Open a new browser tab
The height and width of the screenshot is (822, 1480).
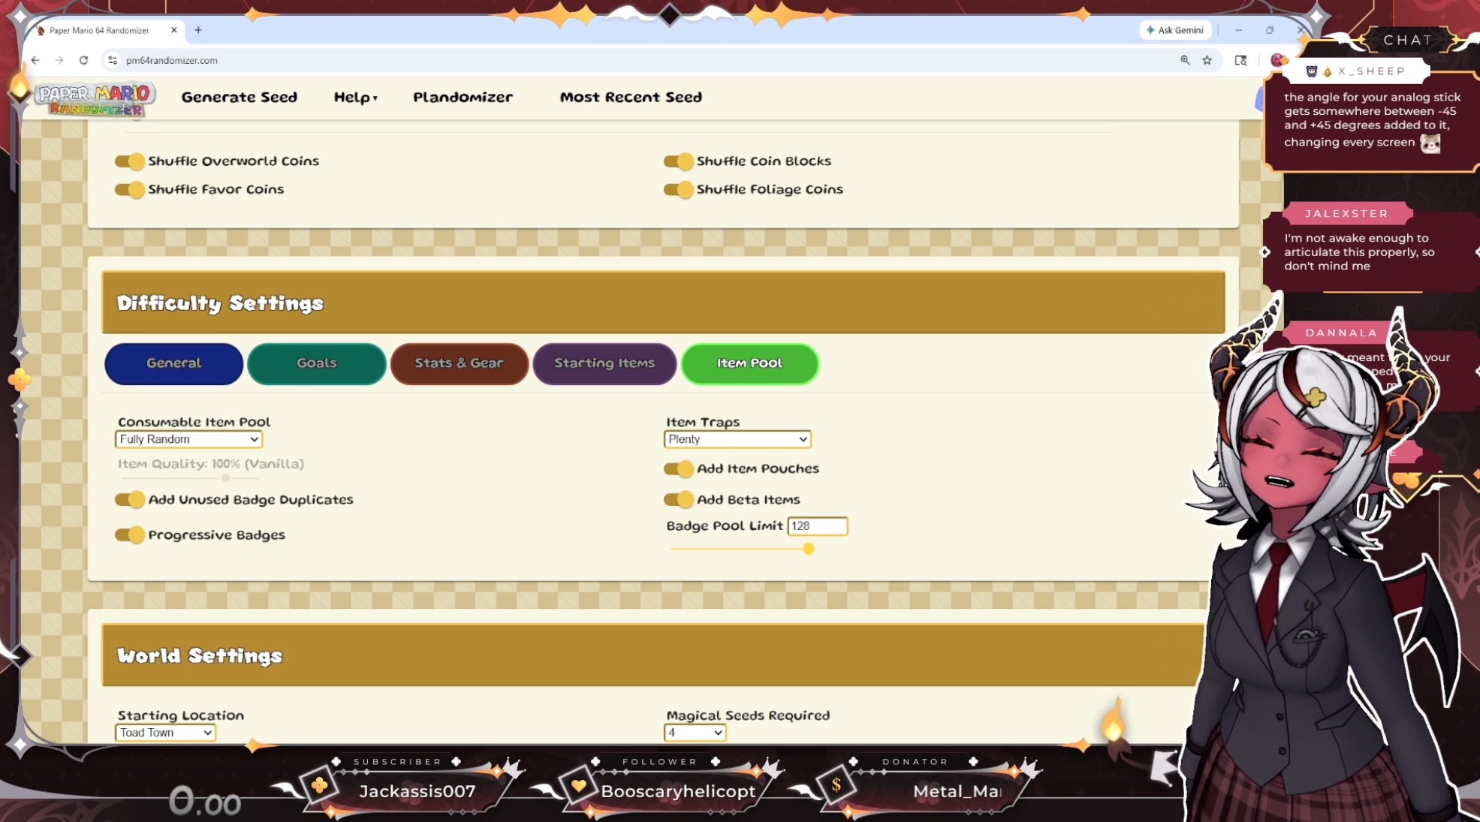pyautogui.click(x=198, y=30)
